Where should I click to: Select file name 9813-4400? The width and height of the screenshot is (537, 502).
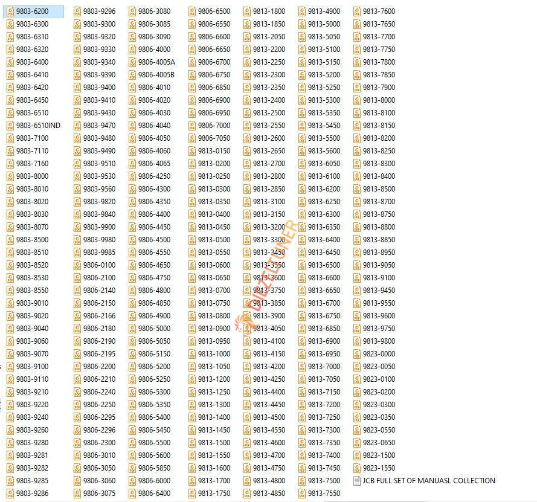coord(269,391)
